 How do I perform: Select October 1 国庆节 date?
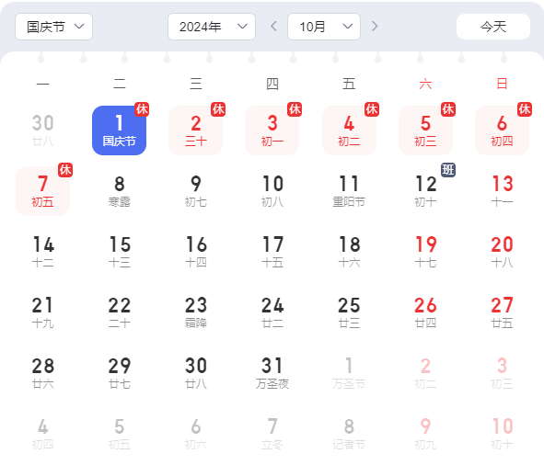pyautogui.click(x=119, y=130)
